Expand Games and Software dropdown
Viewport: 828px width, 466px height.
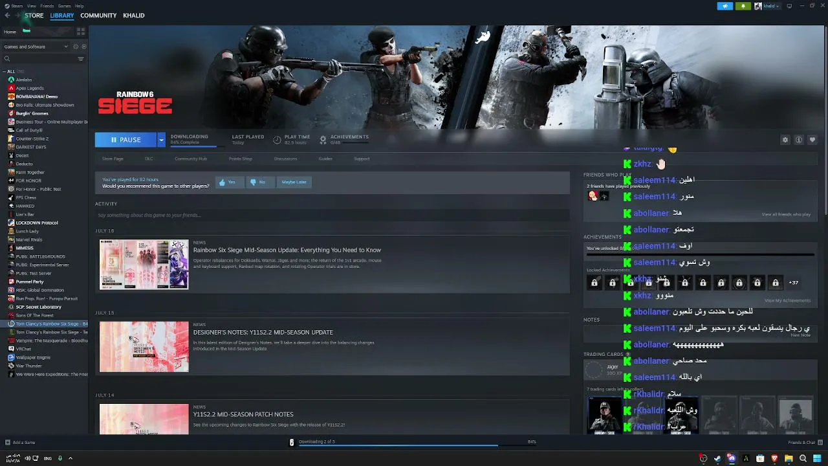coord(36,47)
